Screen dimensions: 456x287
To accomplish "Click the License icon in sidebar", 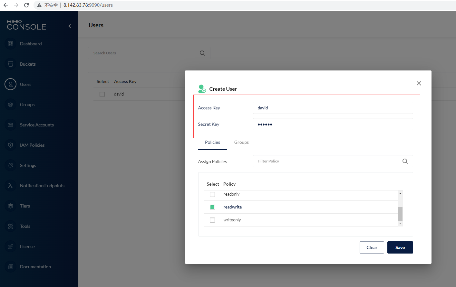I will pos(11,246).
